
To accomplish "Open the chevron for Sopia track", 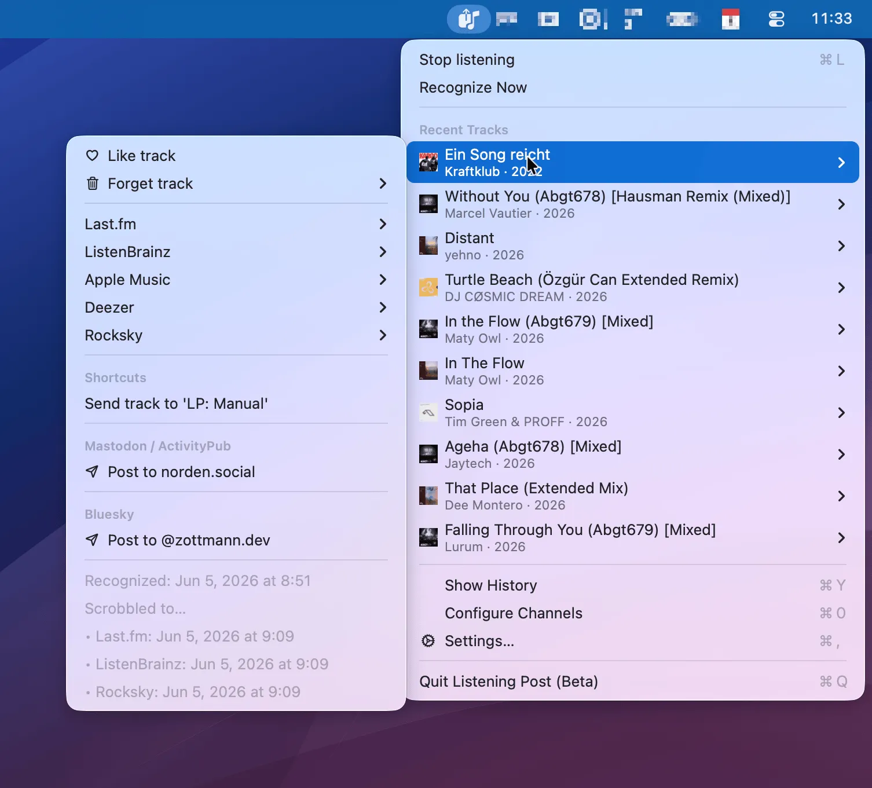I will point(841,413).
